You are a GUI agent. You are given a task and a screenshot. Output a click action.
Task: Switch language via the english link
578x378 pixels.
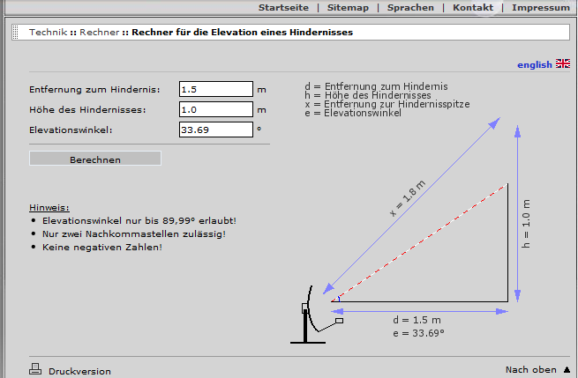[x=534, y=64]
